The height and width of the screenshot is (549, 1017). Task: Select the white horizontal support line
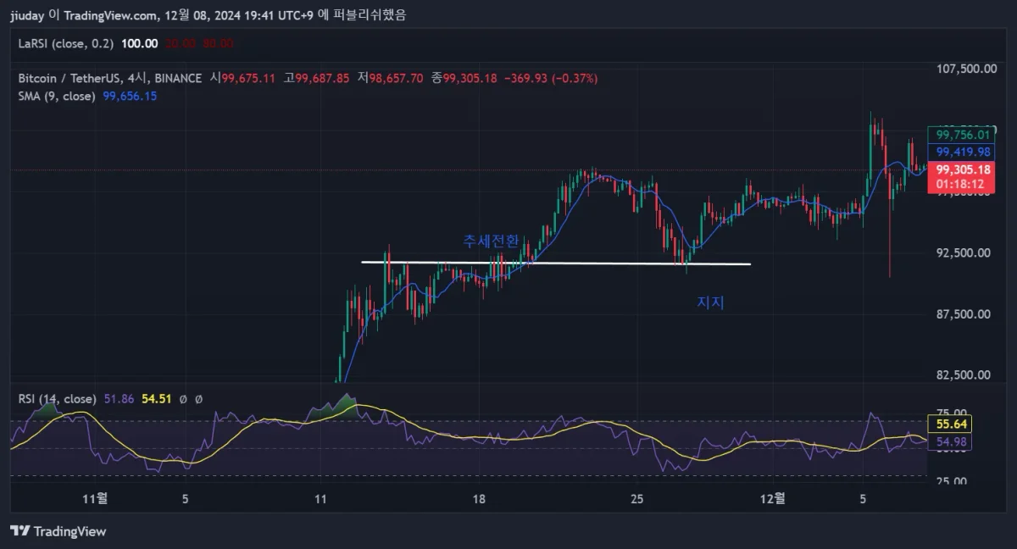pyautogui.click(x=556, y=263)
